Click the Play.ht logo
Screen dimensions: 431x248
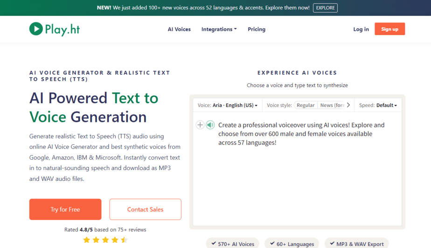(x=55, y=29)
